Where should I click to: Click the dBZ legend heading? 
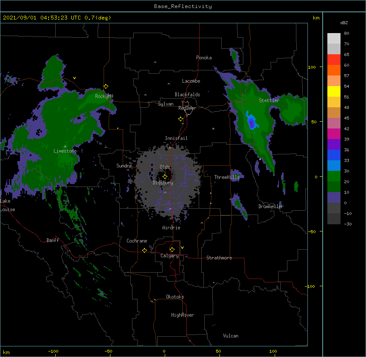click(x=344, y=22)
